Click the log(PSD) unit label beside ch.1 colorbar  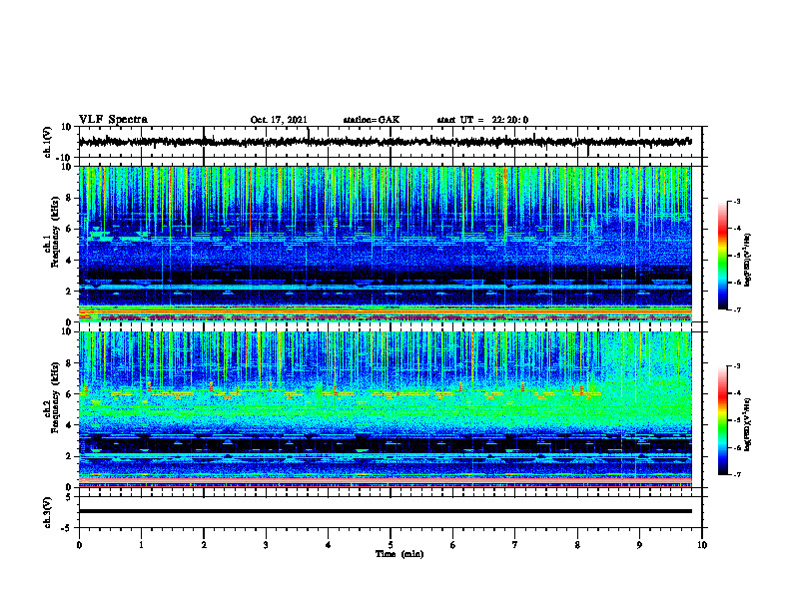point(748,260)
